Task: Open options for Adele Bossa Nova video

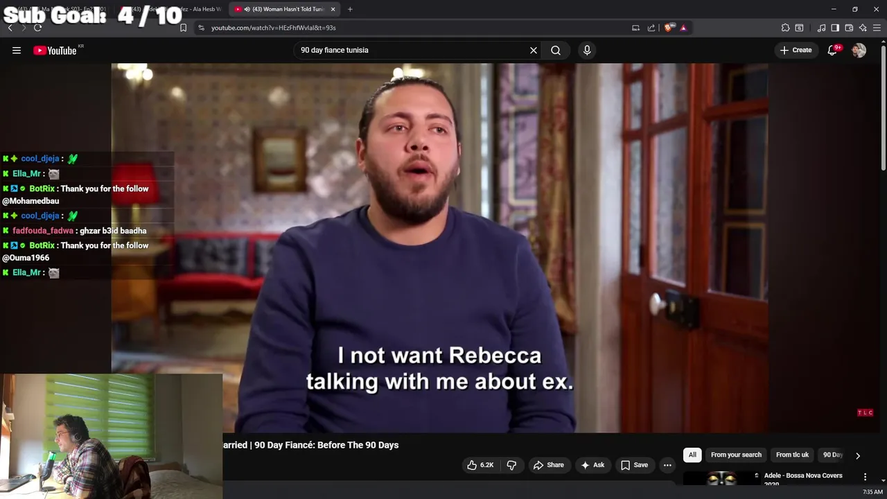Action: (x=865, y=477)
